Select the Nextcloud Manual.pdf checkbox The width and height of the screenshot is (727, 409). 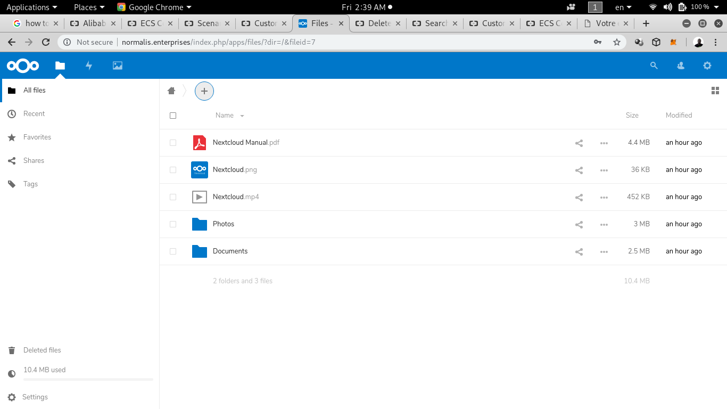173,143
